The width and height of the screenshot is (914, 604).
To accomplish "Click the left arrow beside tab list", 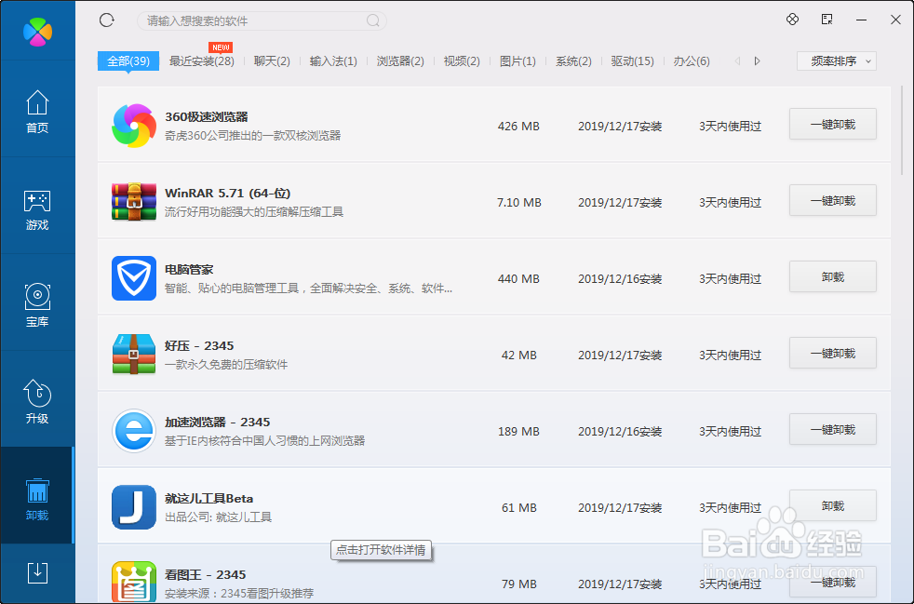I will tap(736, 60).
